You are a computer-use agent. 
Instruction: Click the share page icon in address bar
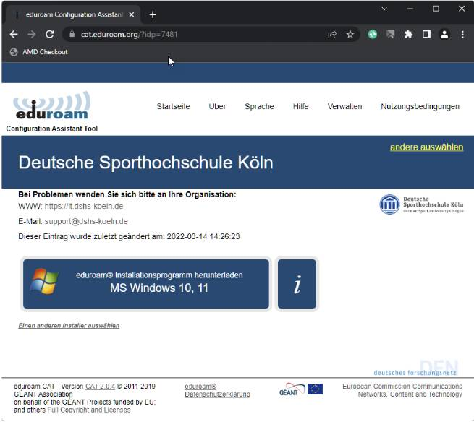coord(332,35)
